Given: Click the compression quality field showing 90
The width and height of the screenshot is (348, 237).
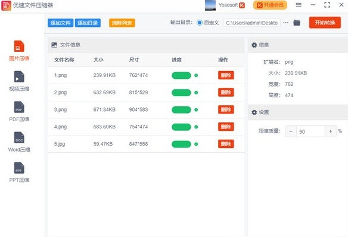Looking at the screenshot, I should coord(310,131).
